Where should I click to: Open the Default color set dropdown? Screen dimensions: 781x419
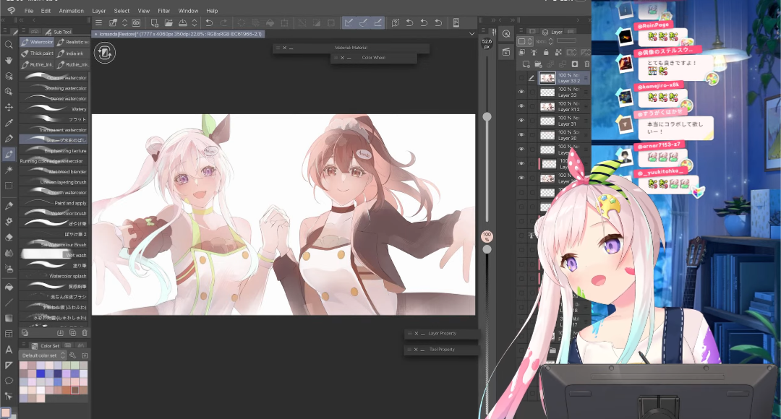(43, 355)
